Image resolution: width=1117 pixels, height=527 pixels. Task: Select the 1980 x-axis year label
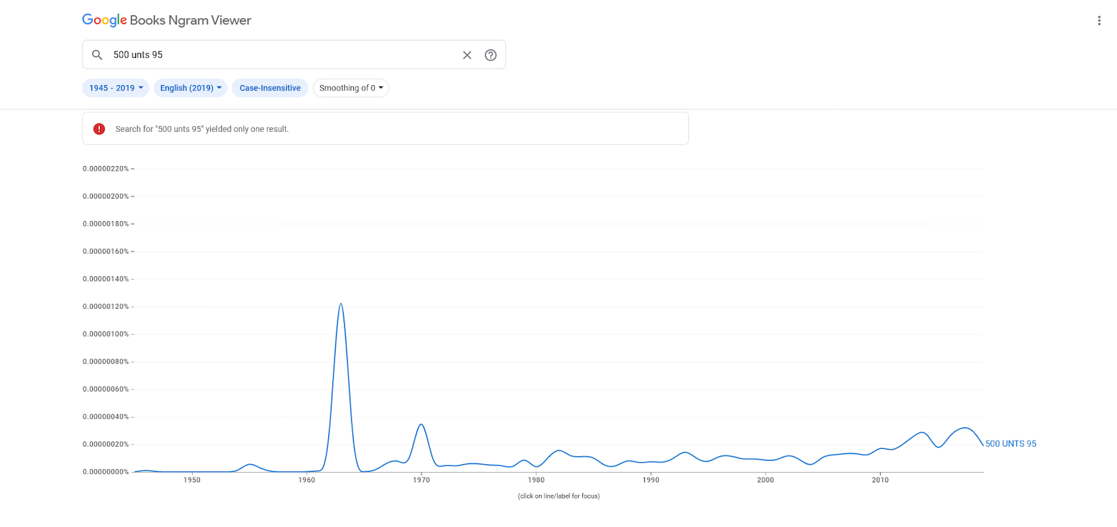click(x=536, y=480)
